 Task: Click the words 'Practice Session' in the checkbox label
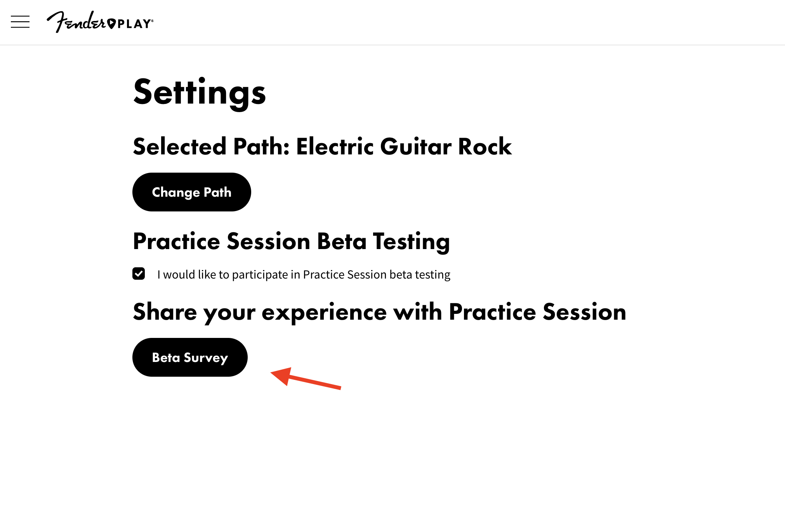344,275
